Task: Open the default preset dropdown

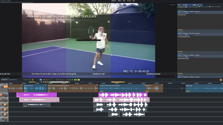Action: click(x=180, y=5)
